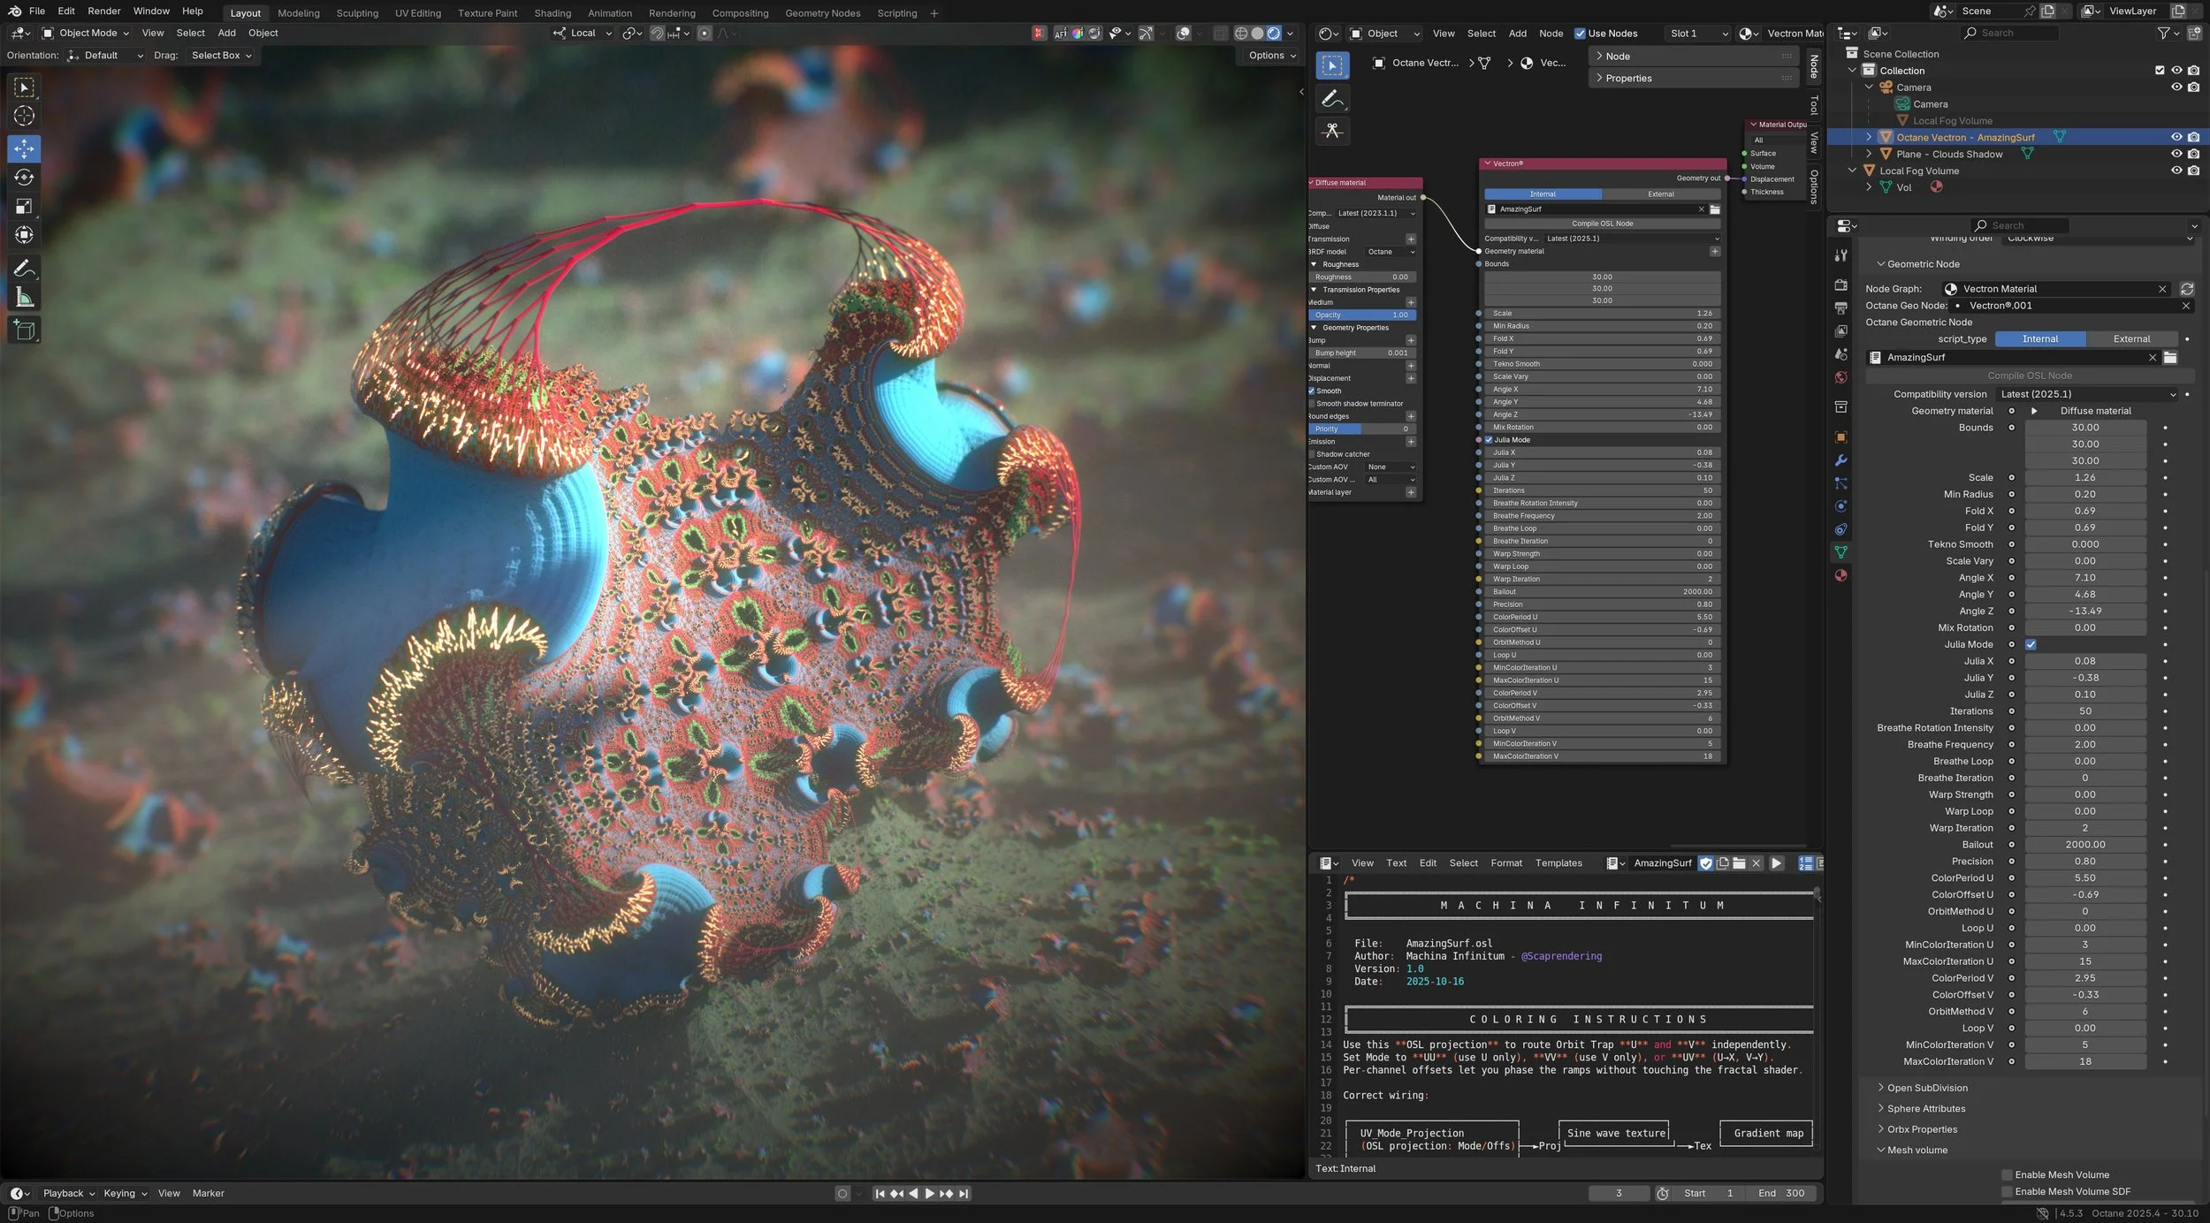Click the End frame field showing 300

coord(1781,1193)
